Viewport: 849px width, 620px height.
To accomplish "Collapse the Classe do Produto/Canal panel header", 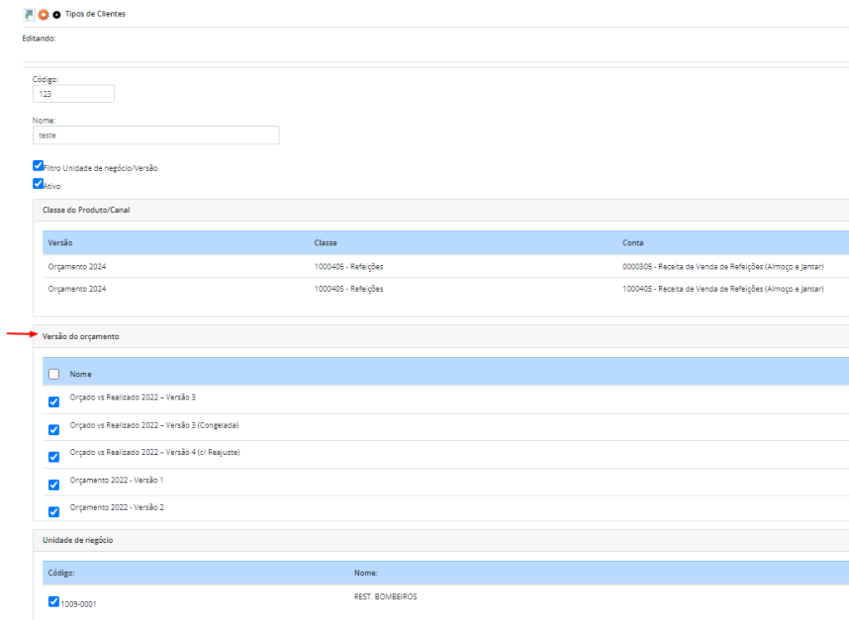I will (86, 210).
